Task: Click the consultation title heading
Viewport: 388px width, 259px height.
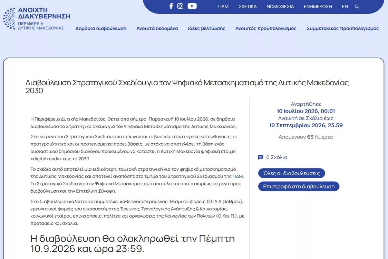Action: tap(187, 86)
